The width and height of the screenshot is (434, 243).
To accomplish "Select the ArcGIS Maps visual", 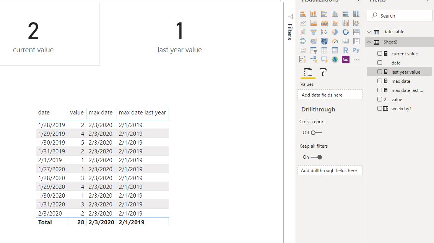I will click(x=335, y=60).
